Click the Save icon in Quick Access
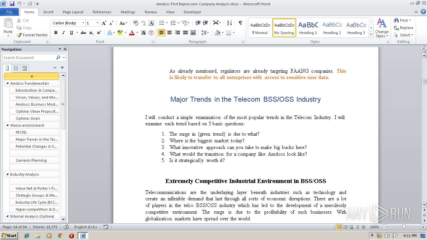The width and height of the screenshot is (427, 240). 12,4
